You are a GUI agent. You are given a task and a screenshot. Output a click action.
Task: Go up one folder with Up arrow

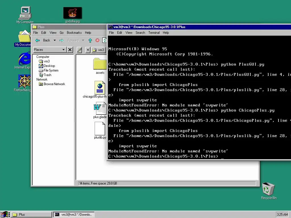pyautogui.click(x=90, y=40)
